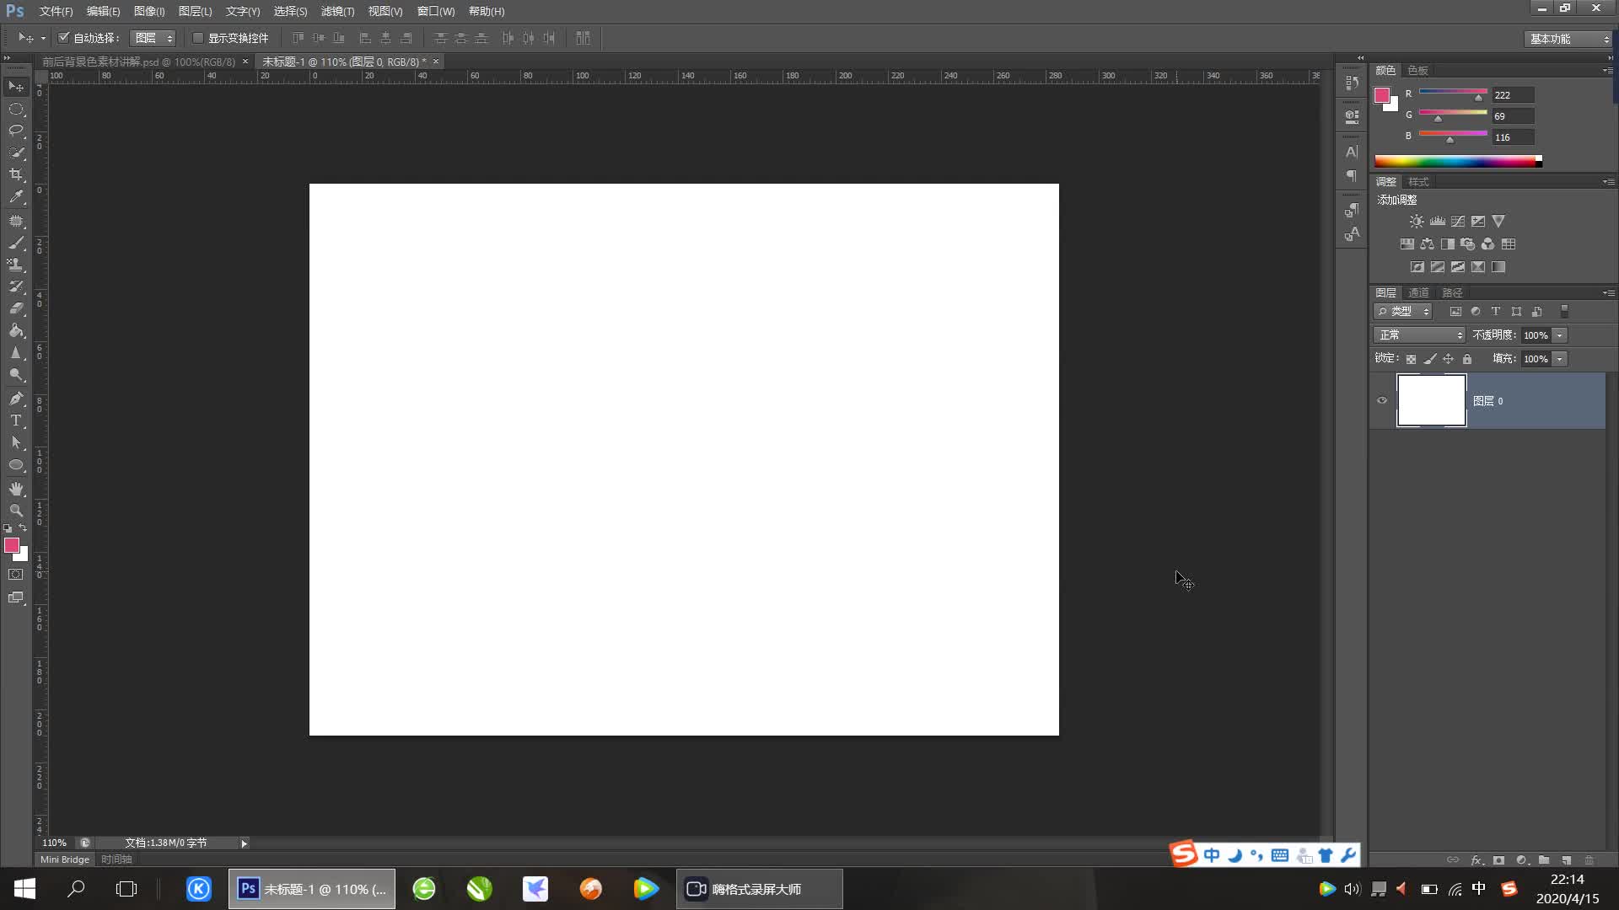Select the Crop tool
The image size is (1619, 910).
coord(16,174)
